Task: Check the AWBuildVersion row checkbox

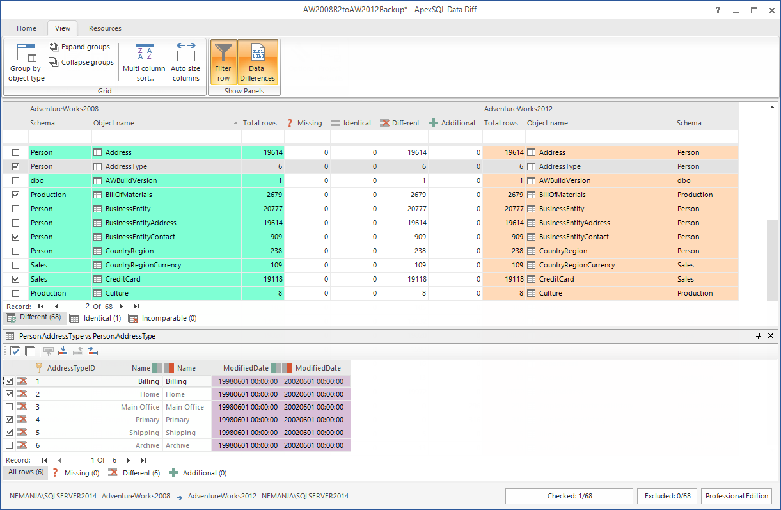Action: coord(16,180)
